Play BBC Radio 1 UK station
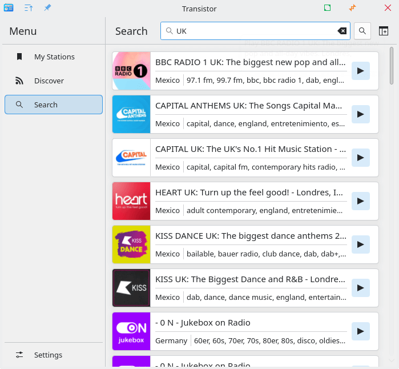 [x=360, y=71]
